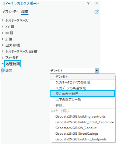Choose 参照... to browse for extent
Image resolution: width=116 pixels, height=145 pixels.
click(83, 105)
